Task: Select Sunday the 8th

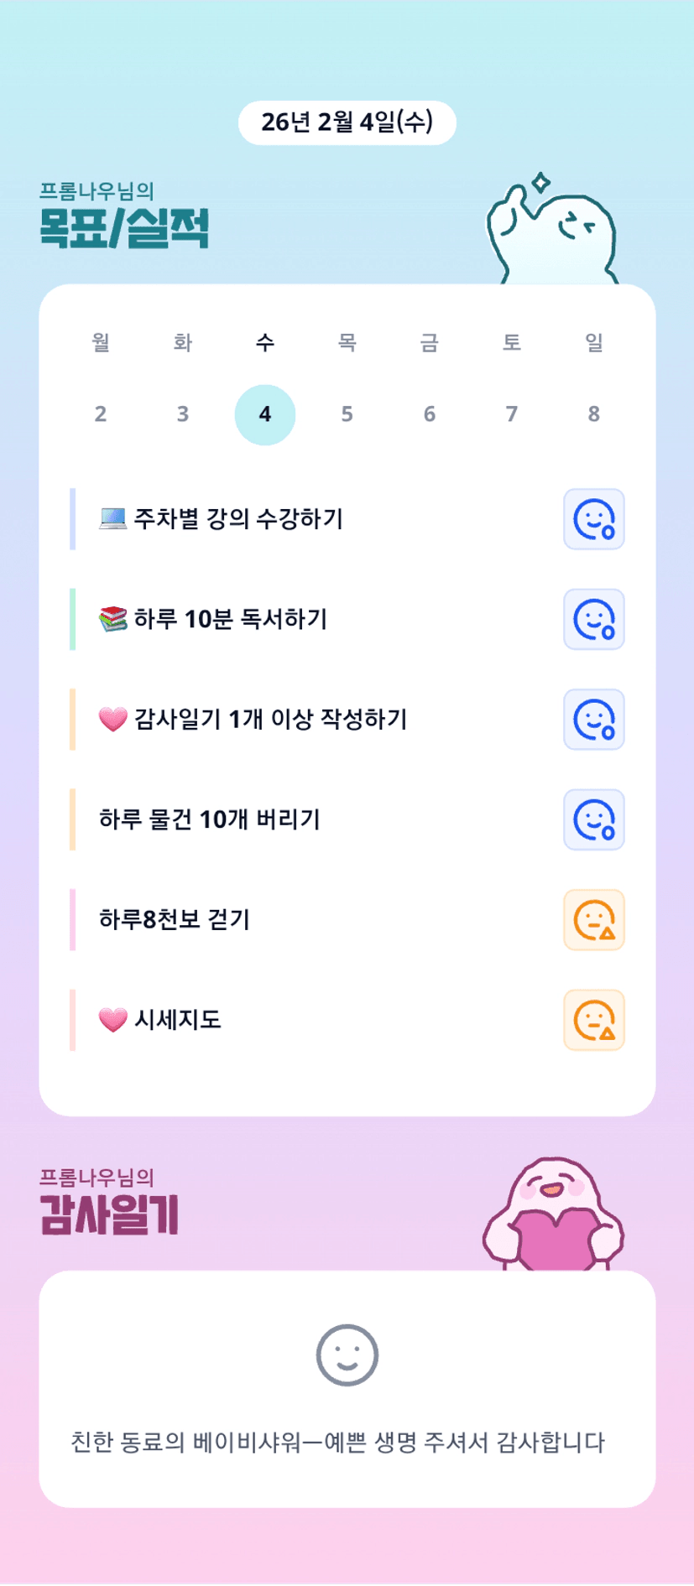Action: tap(593, 414)
